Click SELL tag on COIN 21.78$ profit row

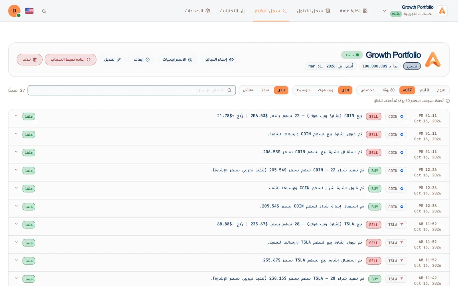(373, 116)
